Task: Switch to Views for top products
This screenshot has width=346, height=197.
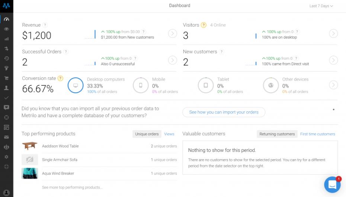Action: pyautogui.click(x=169, y=134)
